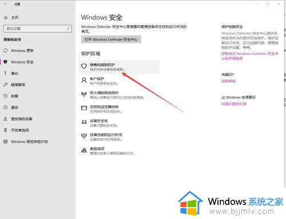Click the 帐户保护 person icon
Screen dimensions: 286x219
[x=84, y=80]
